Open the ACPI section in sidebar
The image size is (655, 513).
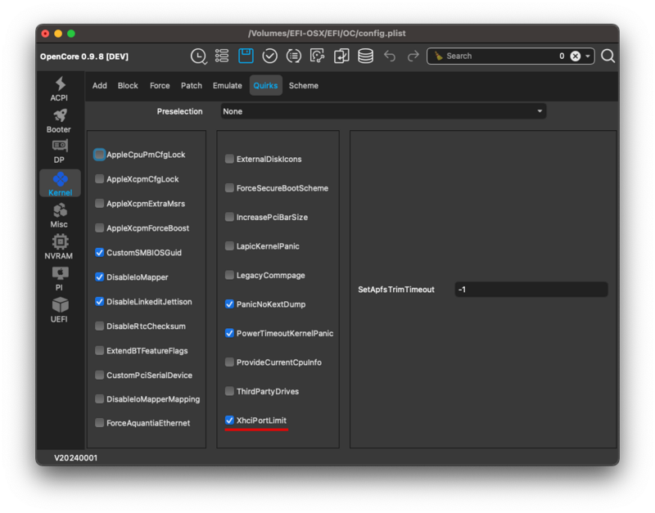(x=60, y=89)
